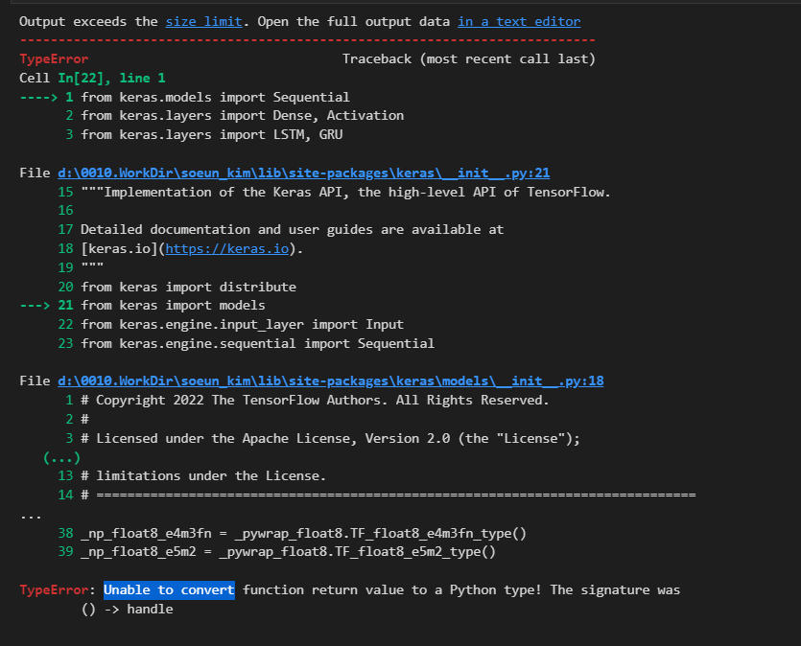Click line 'from keras import distribute'
801x646 pixels.
coord(189,287)
